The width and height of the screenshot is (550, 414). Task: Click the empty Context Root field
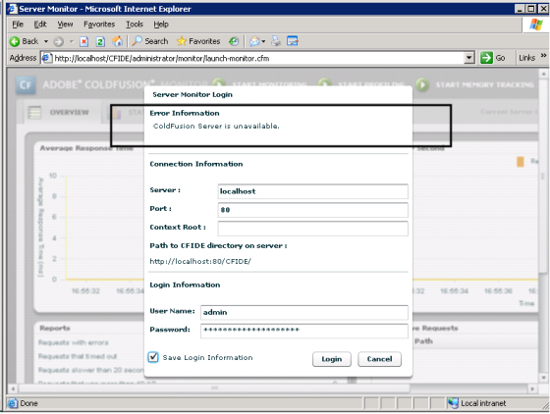pos(312,229)
